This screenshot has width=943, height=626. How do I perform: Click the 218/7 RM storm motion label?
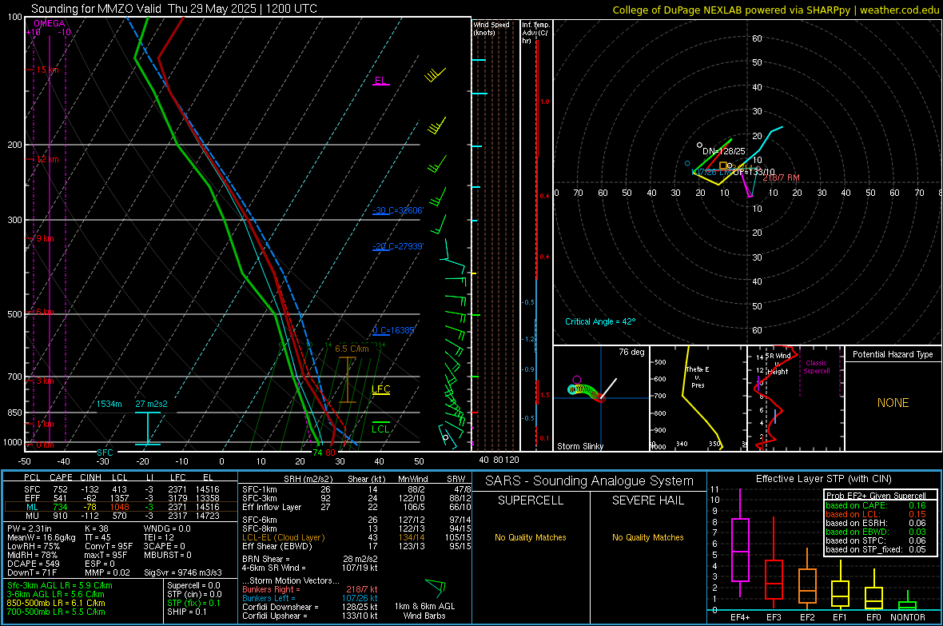tap(782, 177)
